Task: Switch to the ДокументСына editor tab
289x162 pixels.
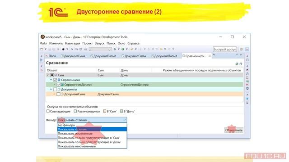Action: [73, 56]
